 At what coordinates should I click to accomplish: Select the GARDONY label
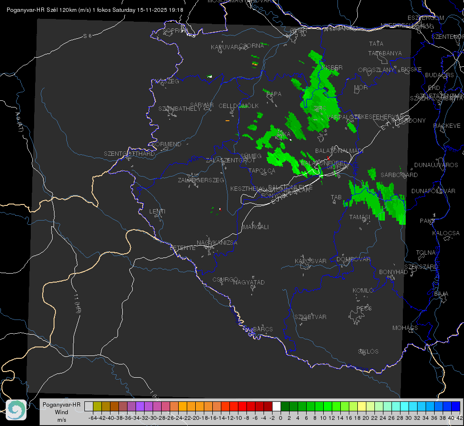411,121
